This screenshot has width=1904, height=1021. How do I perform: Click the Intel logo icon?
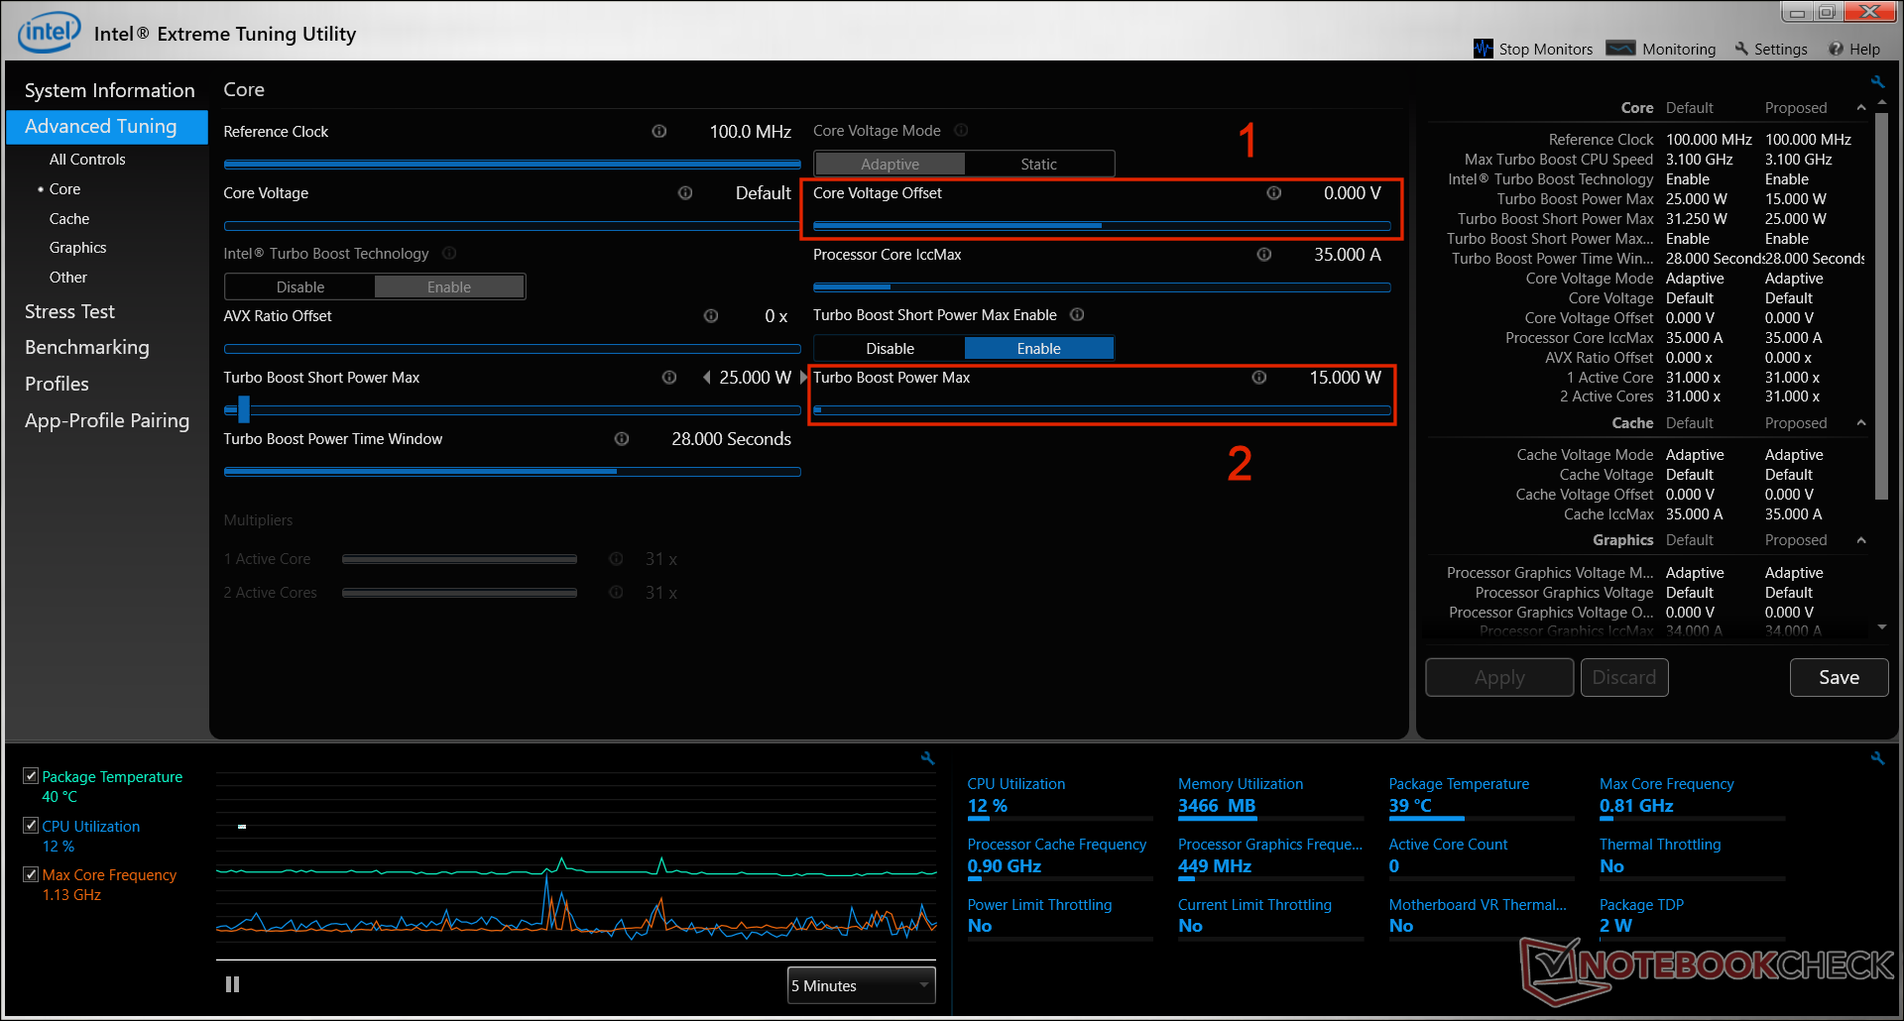click(49, 32)
